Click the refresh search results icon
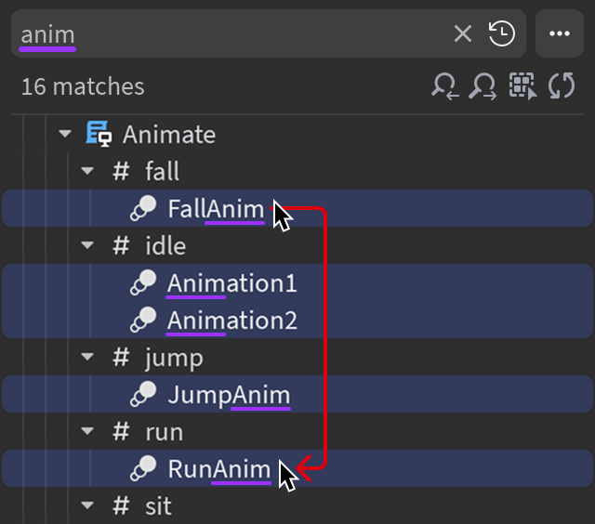The image size is (595, 524). click(x=562, y=86)
